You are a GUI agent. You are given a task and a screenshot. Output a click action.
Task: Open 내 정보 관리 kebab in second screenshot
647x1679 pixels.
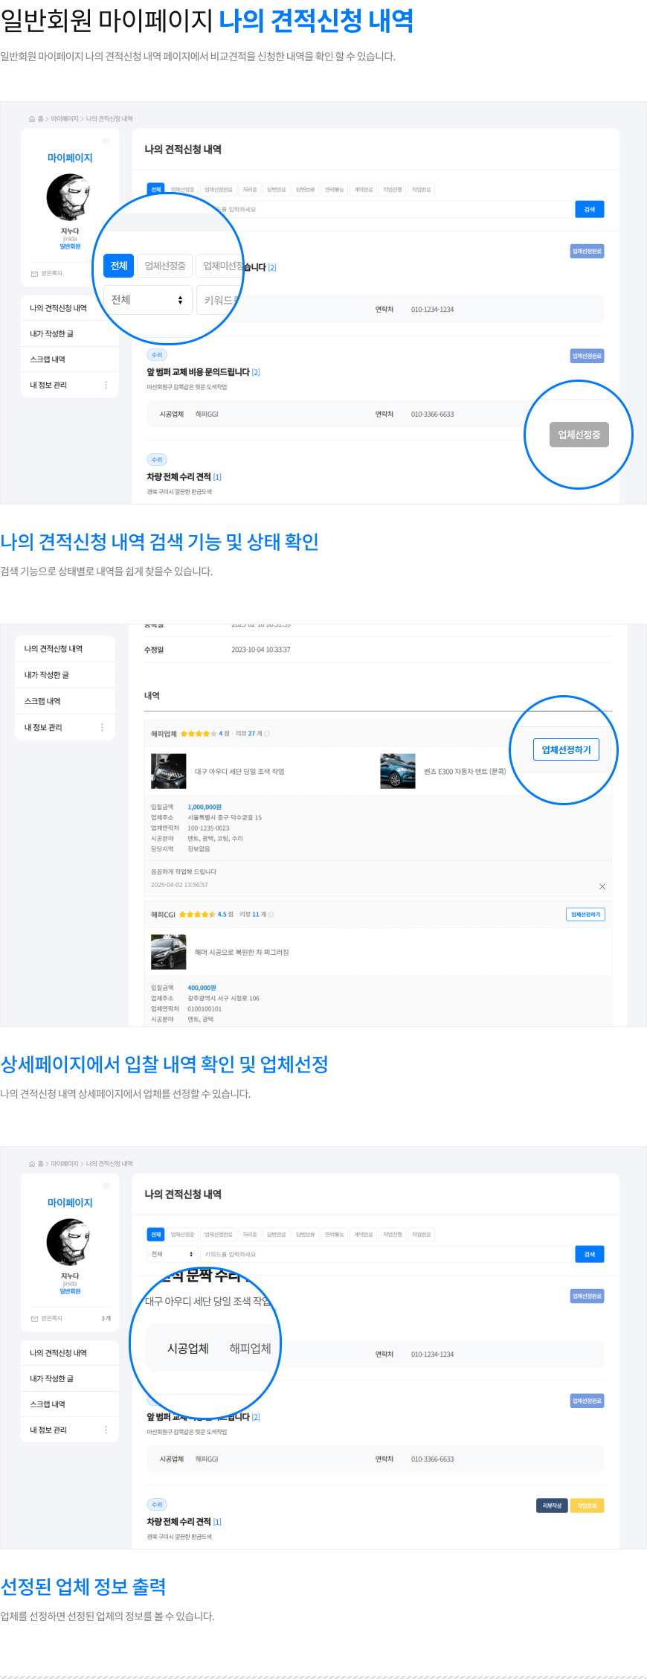[x=102, y=727]
